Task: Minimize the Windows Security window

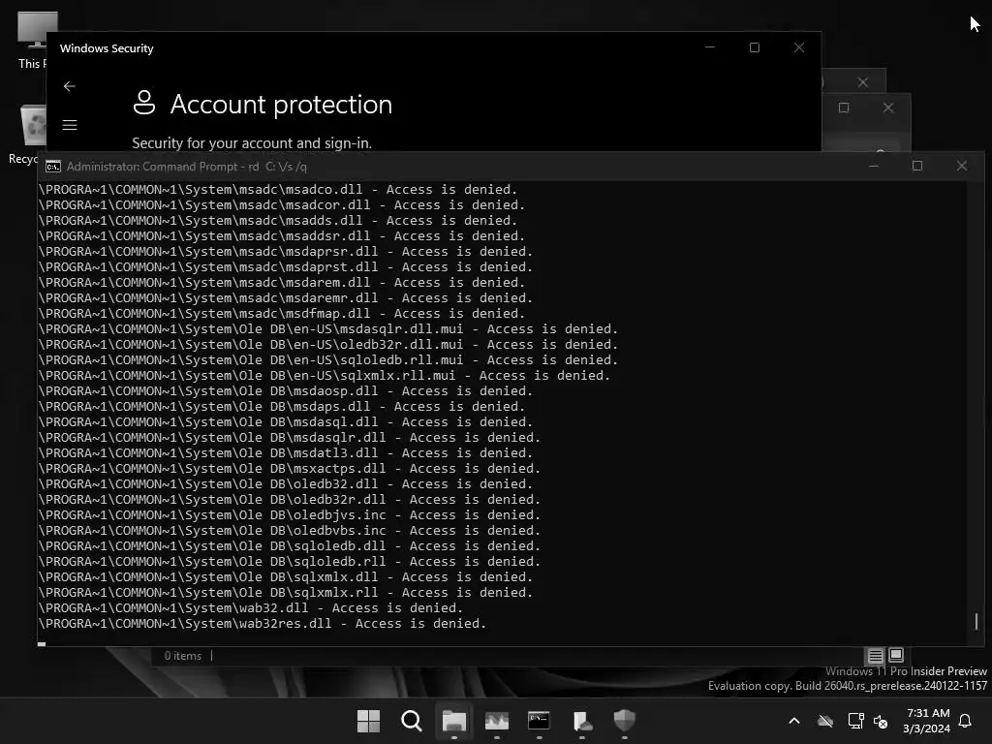Action: 710,47
